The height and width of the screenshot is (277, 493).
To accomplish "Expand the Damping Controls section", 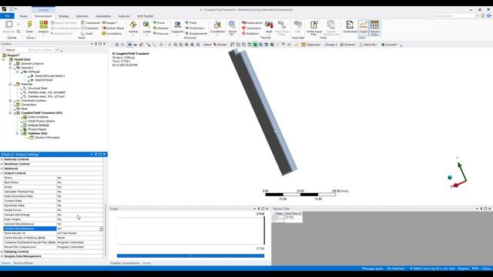I will [2, 252].
